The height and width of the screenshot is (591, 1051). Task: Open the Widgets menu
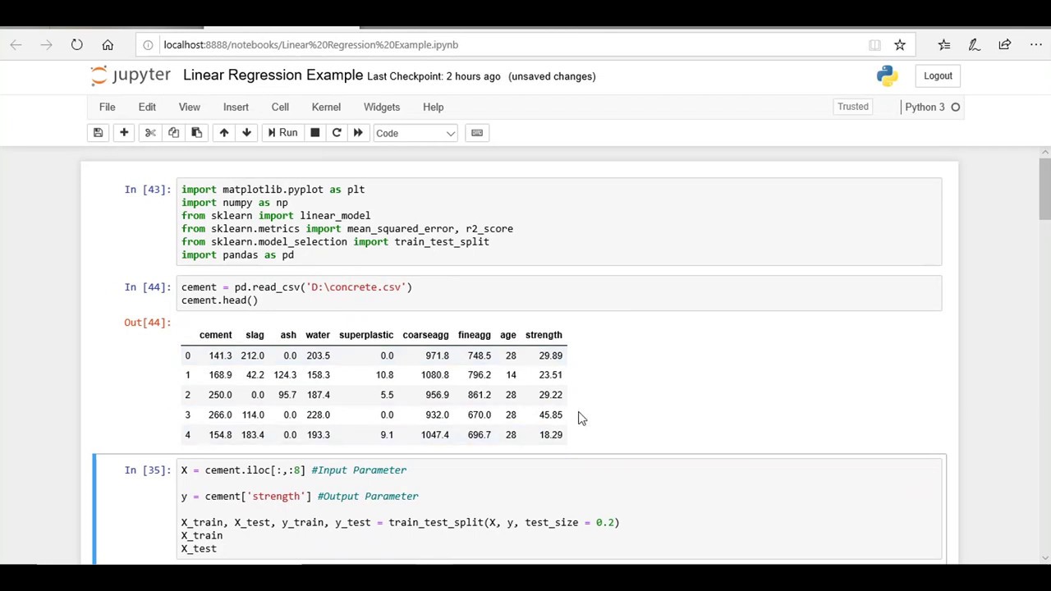(382, 107)
